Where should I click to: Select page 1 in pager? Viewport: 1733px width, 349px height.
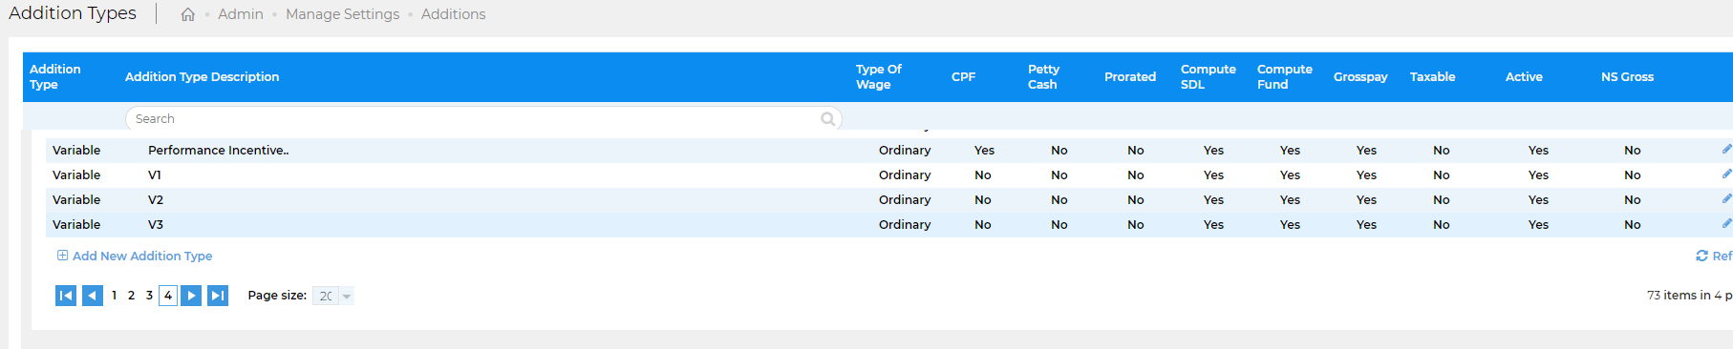[114, 296]
